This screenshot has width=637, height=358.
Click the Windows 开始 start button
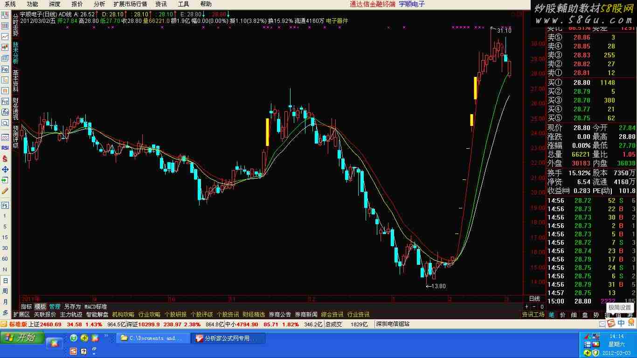(22, 338)
